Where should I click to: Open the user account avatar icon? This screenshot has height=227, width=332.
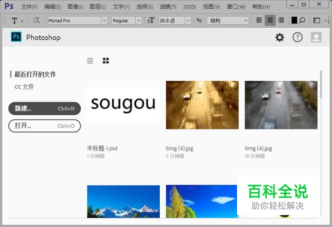(316, 37)
